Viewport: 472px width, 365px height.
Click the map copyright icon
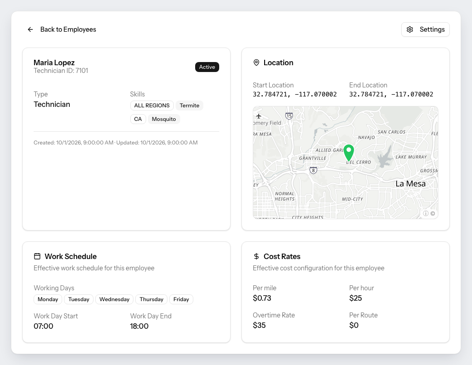[x=433, y=213]
